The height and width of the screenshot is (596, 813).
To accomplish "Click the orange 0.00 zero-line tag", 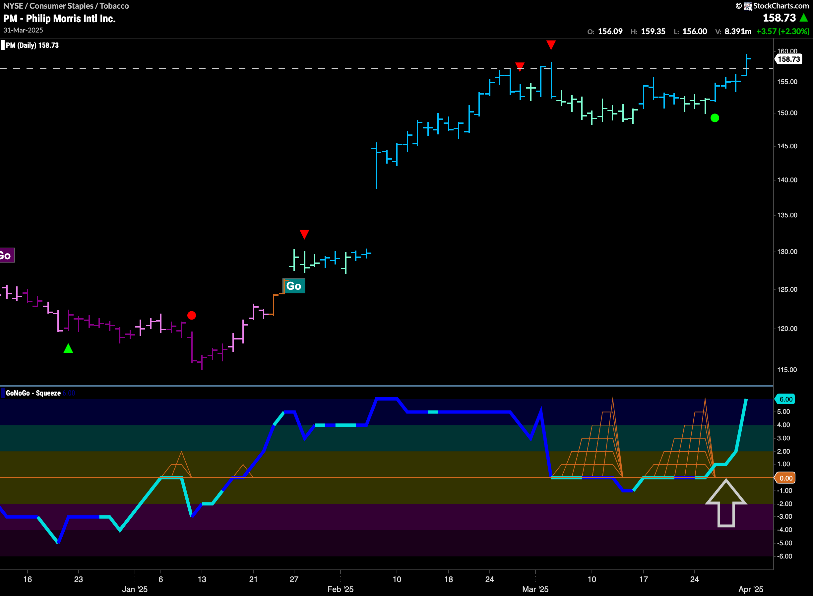I will point(785,478).
